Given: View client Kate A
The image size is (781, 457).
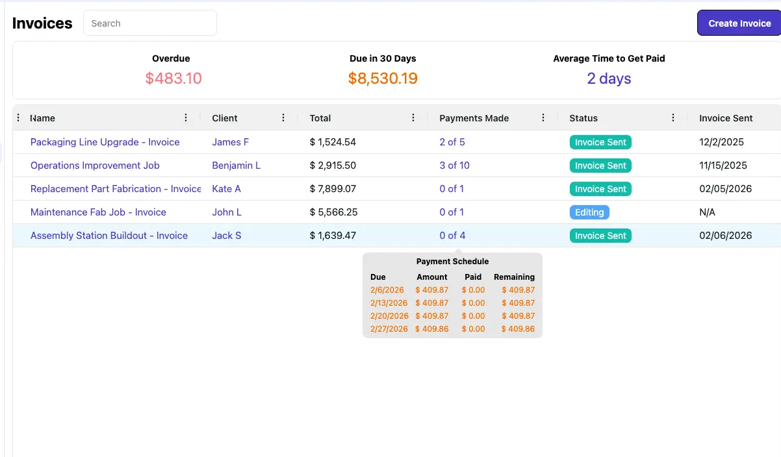Looking at the screenshot, I should [226, 189].
